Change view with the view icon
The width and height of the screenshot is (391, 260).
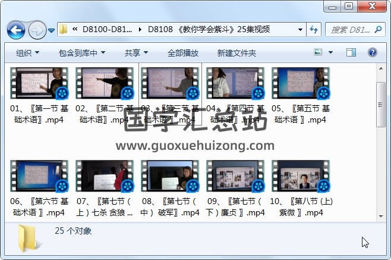tap(318, 52)
